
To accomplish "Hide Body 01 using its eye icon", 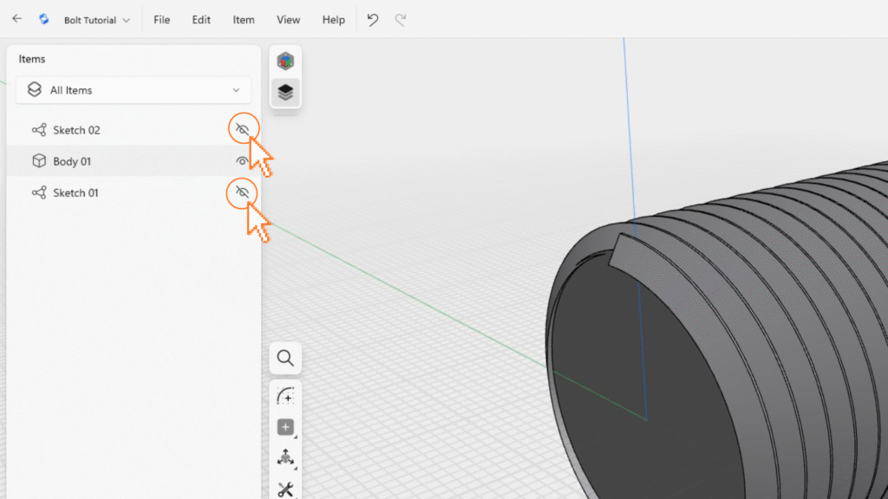I will (243, 161).
